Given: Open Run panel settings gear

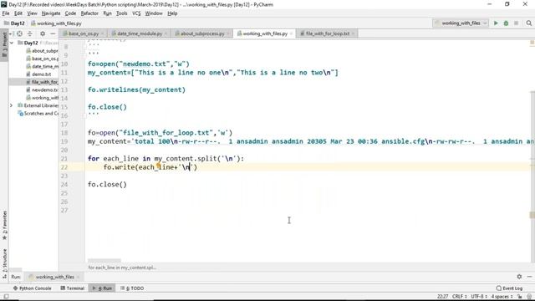Looking at the screenshot, I should (519, 277).
